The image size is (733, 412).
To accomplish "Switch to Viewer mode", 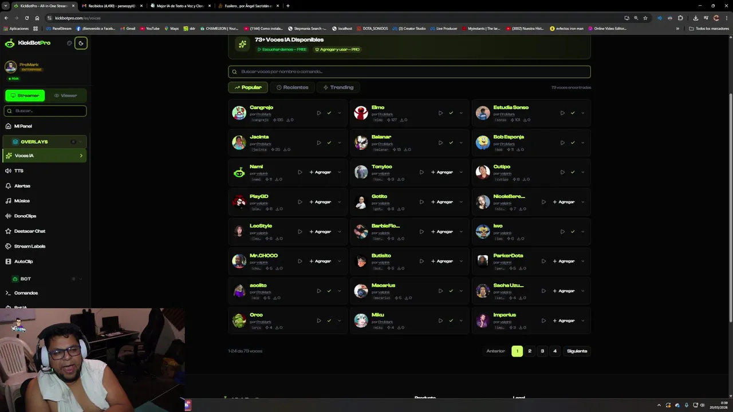I will click(x=65, y=96).
